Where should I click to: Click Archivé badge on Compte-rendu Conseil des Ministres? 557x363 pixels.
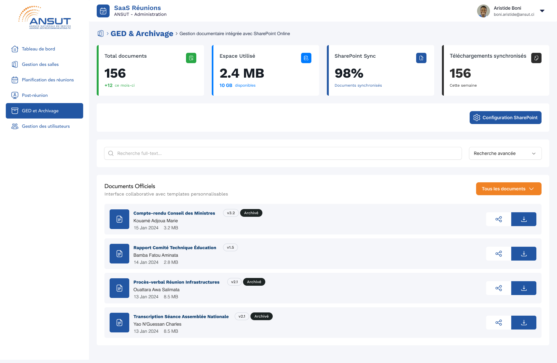[x=251, y=213]
